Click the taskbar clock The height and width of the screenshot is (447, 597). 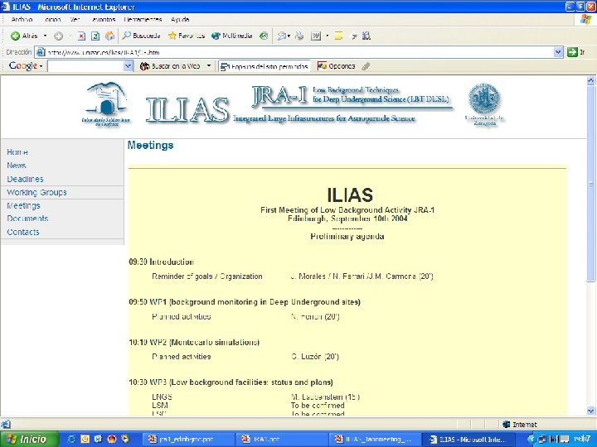click(x=583, y=440)
